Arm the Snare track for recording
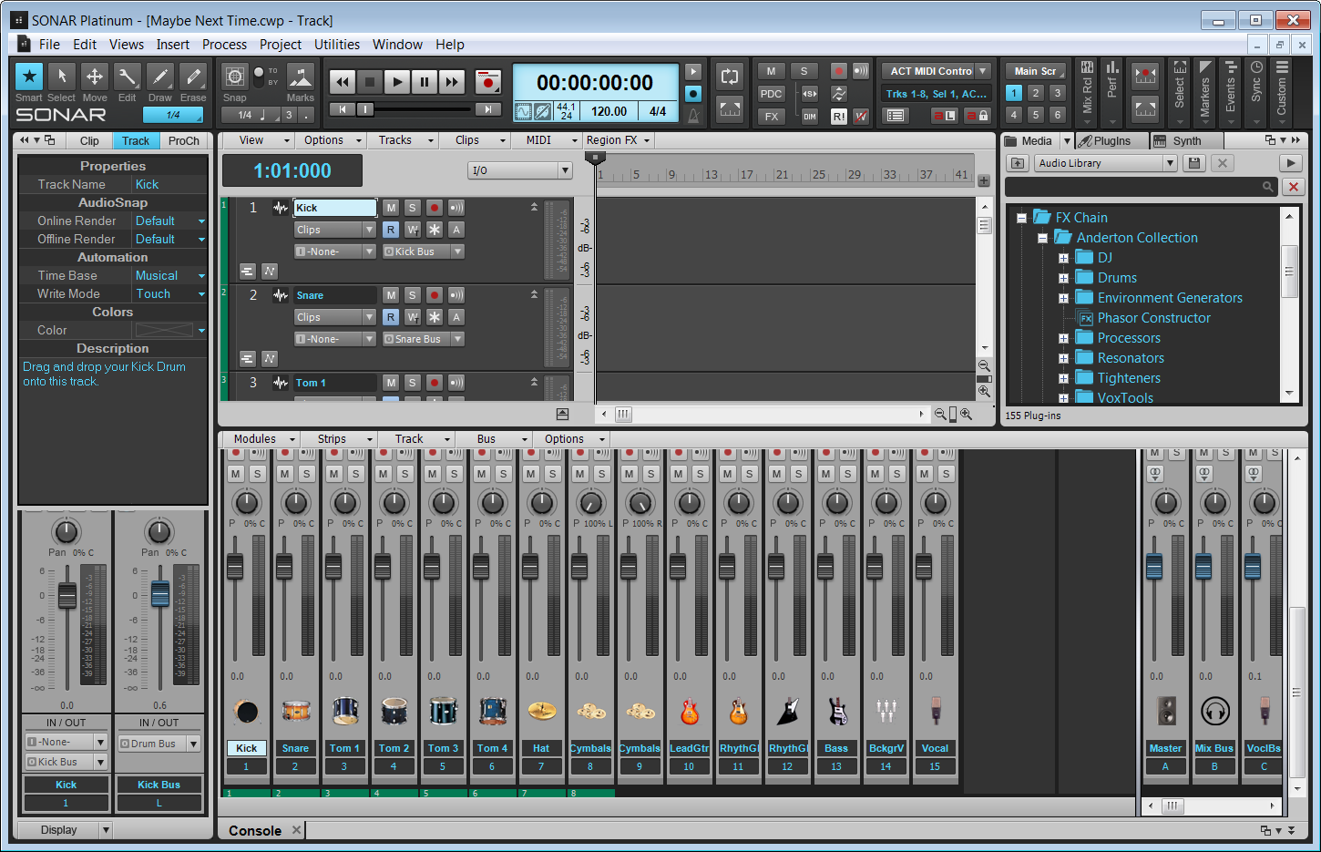This screenshot has height=852, width=1321. 435,295
